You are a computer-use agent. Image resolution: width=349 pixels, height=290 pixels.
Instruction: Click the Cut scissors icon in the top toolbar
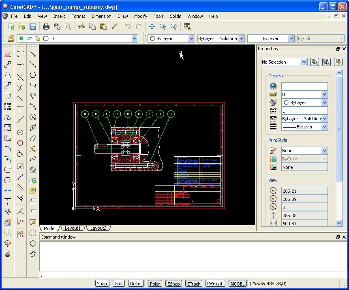[x=81, y=26]
